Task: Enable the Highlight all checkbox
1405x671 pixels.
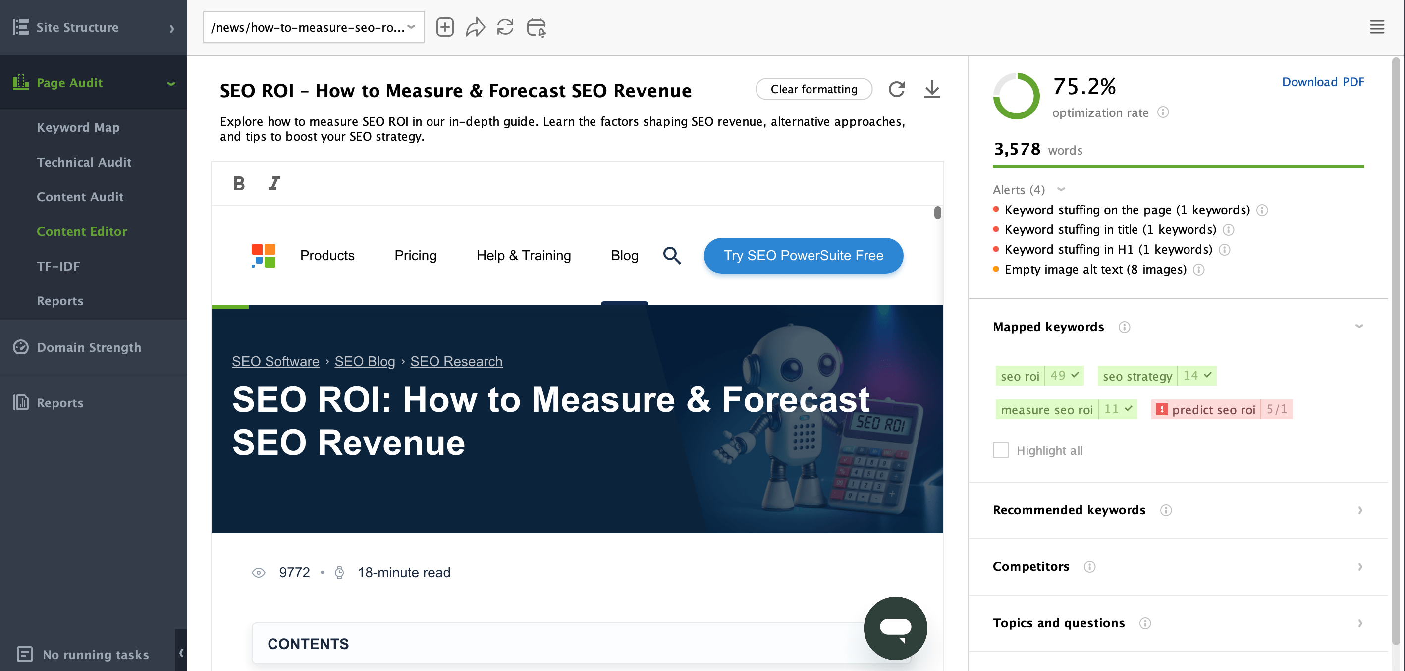Action: click(1000, 450)
